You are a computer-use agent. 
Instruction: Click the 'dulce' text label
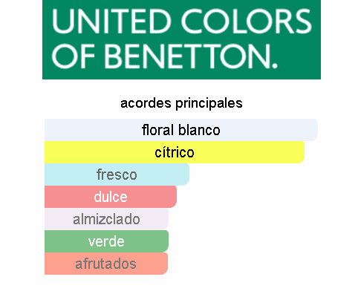click(111, 197)
